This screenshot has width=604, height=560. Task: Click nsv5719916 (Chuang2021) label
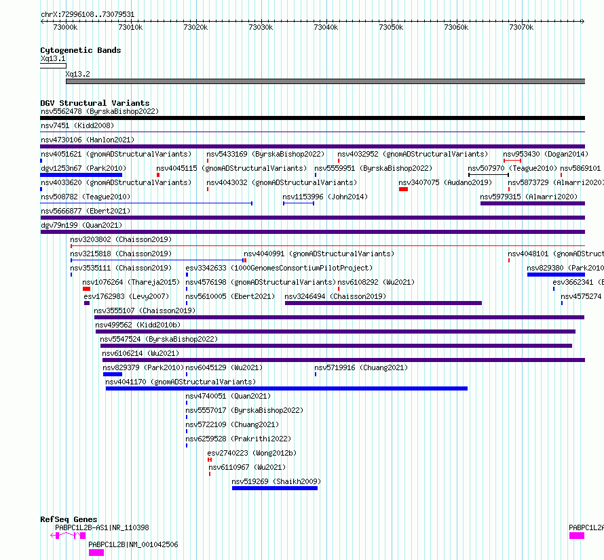click(361, 367)
